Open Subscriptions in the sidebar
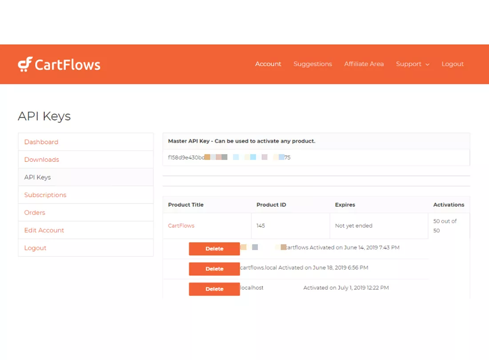This screenshot has width=489, height=360. point(45,195)
